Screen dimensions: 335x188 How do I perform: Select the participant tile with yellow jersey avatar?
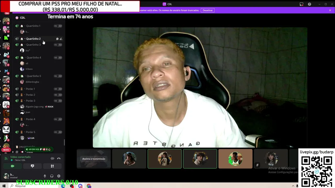(x=236, y=159)
